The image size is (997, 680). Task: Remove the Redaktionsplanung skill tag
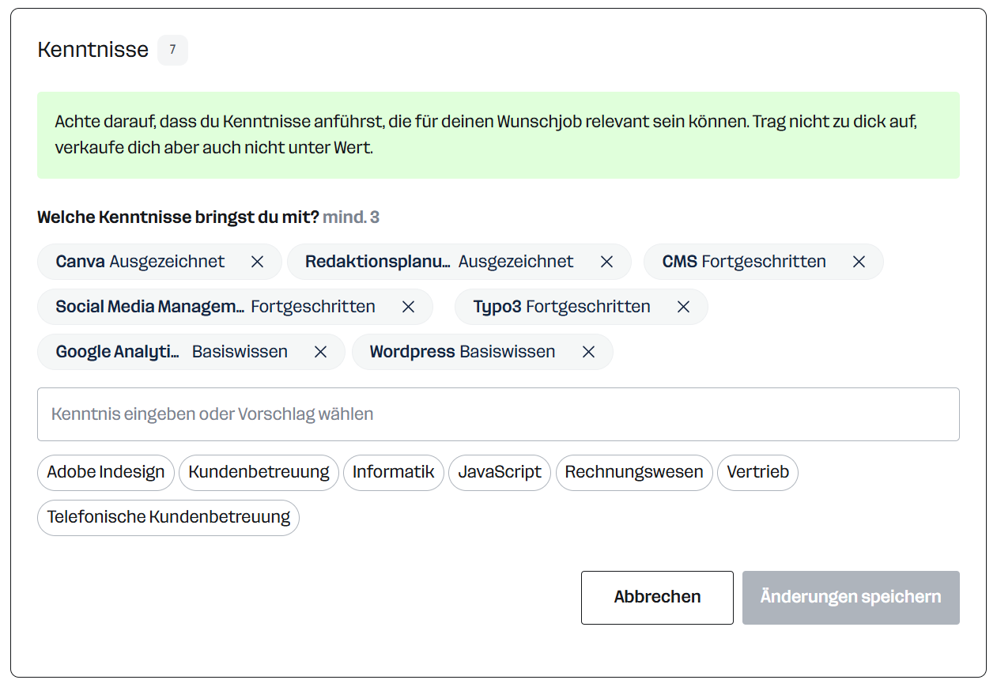(606, 262)
